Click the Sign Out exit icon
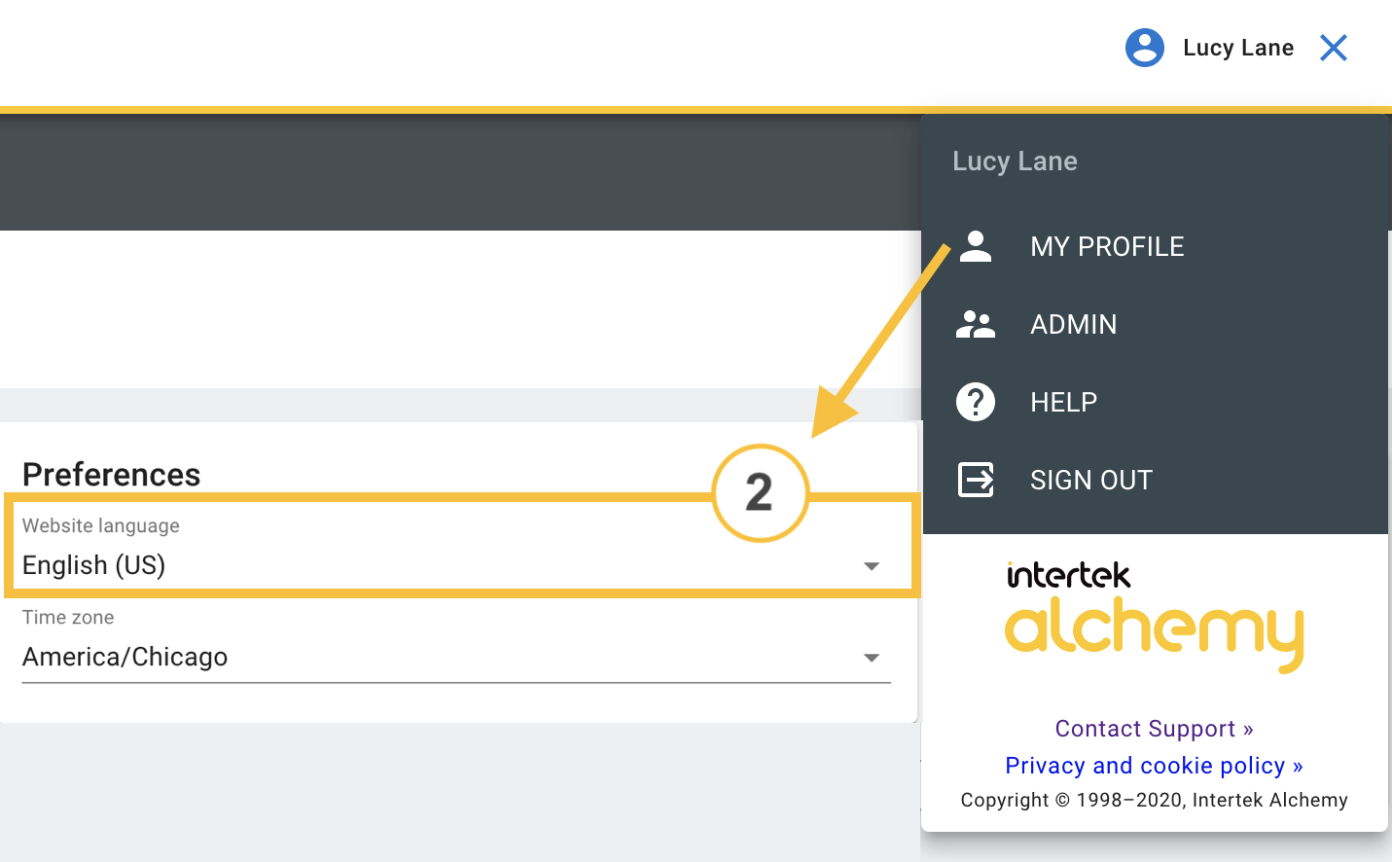Image resolution: width=1392 pixels, height=862 pixels. [x=976, y=480]
